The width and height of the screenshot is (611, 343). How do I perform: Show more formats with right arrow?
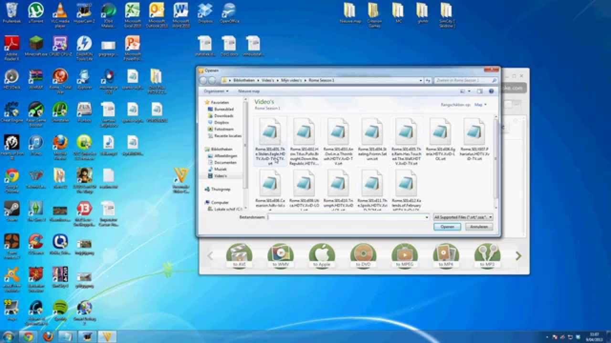pyautogui.click(x=518, y=256)
